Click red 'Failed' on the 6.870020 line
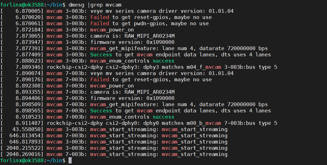The height and width of the screenshot is (165, 327). tap(100, 17)
